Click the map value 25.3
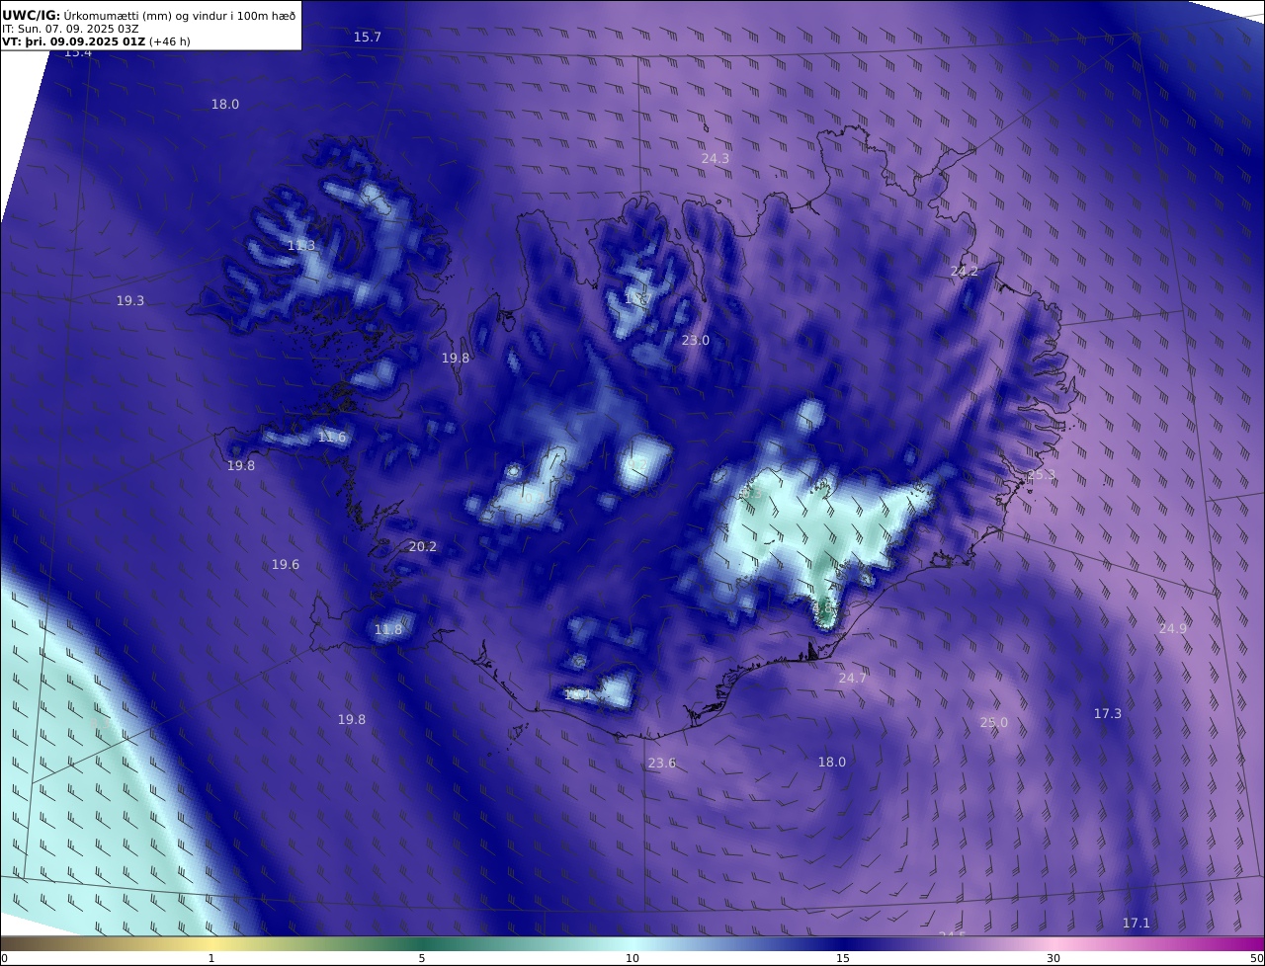This screenshot has height=966, width=1265. click(x=1042, y=474)
